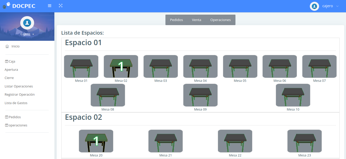The height and width of the screenshot is (159, 346).
Task: Open the cajero user dropdown in header
Action: coord(325,6)
